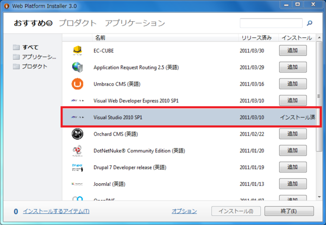Maximize the Web Platform Installer window
Screen dimensions: 326x225
[298, 4]
